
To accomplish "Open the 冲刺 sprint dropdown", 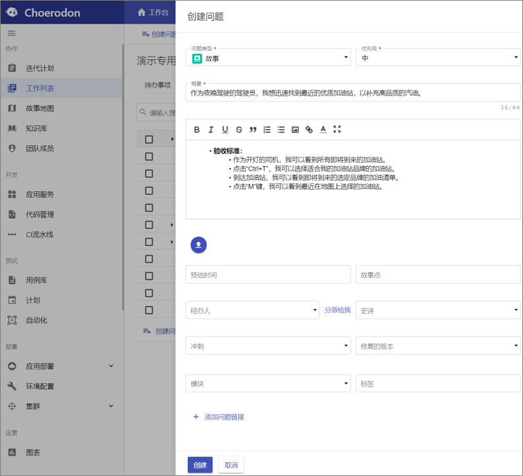I will (x=268, y=346).
